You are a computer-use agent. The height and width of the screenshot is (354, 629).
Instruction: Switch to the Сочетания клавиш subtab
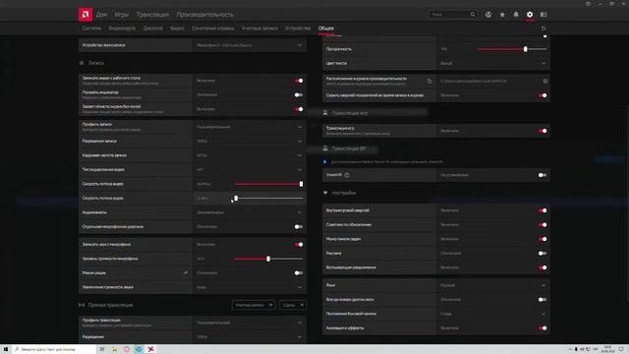tap(213, 29)
